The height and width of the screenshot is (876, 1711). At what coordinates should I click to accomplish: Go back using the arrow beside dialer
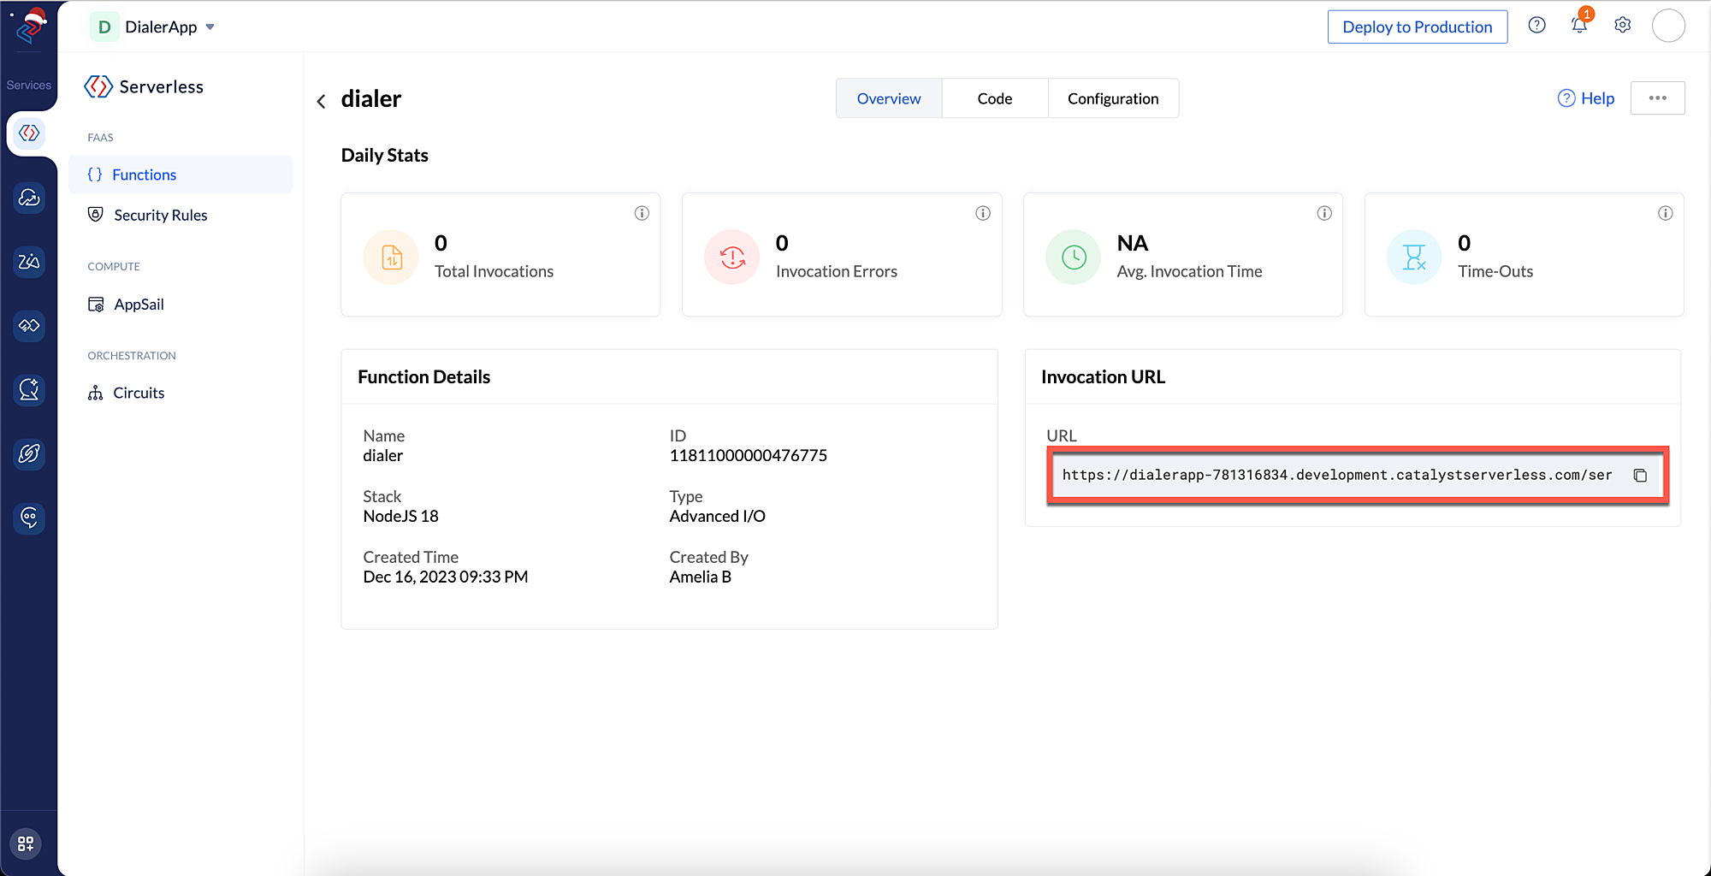tap(322, 101)
